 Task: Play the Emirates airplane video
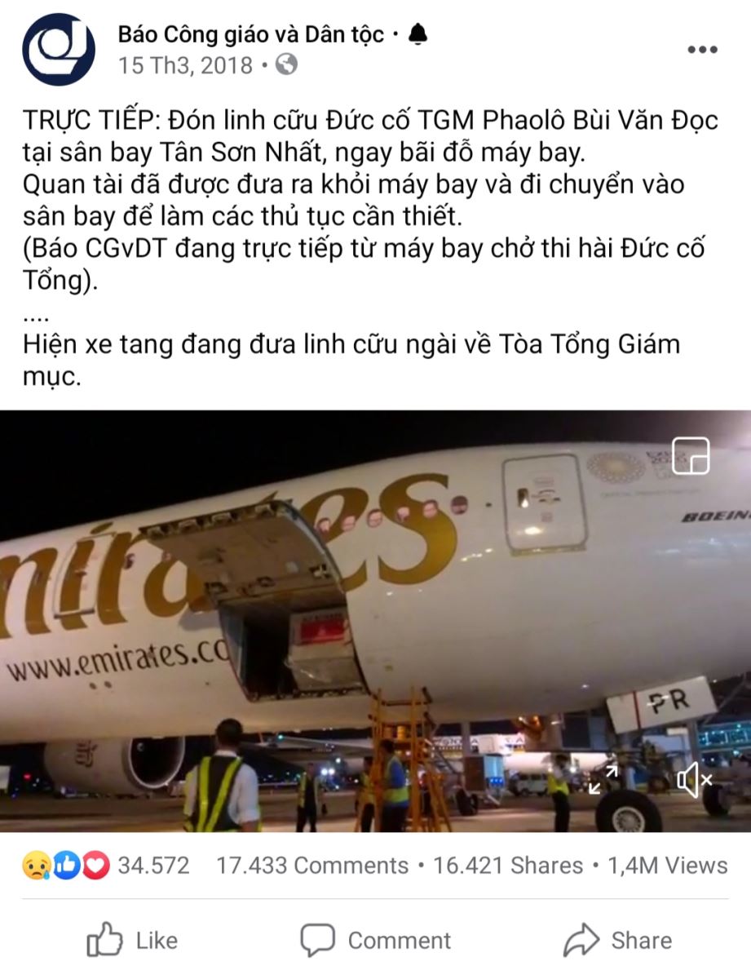[x=375, y=620]
